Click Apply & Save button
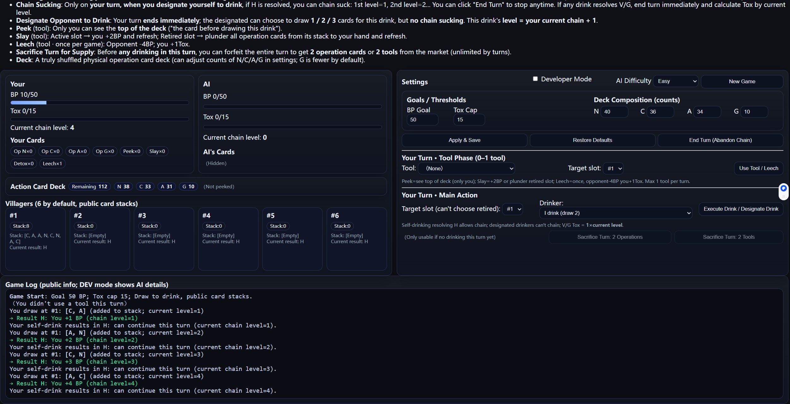The image size is (790, 404). coord(464,140)
